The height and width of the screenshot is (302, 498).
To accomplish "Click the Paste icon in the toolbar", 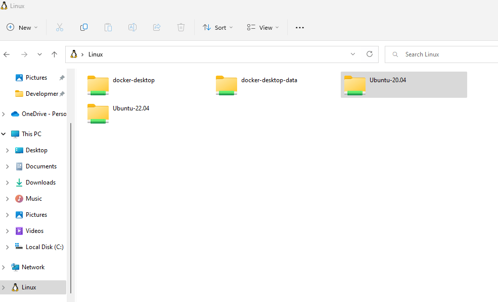I will 108,27.
